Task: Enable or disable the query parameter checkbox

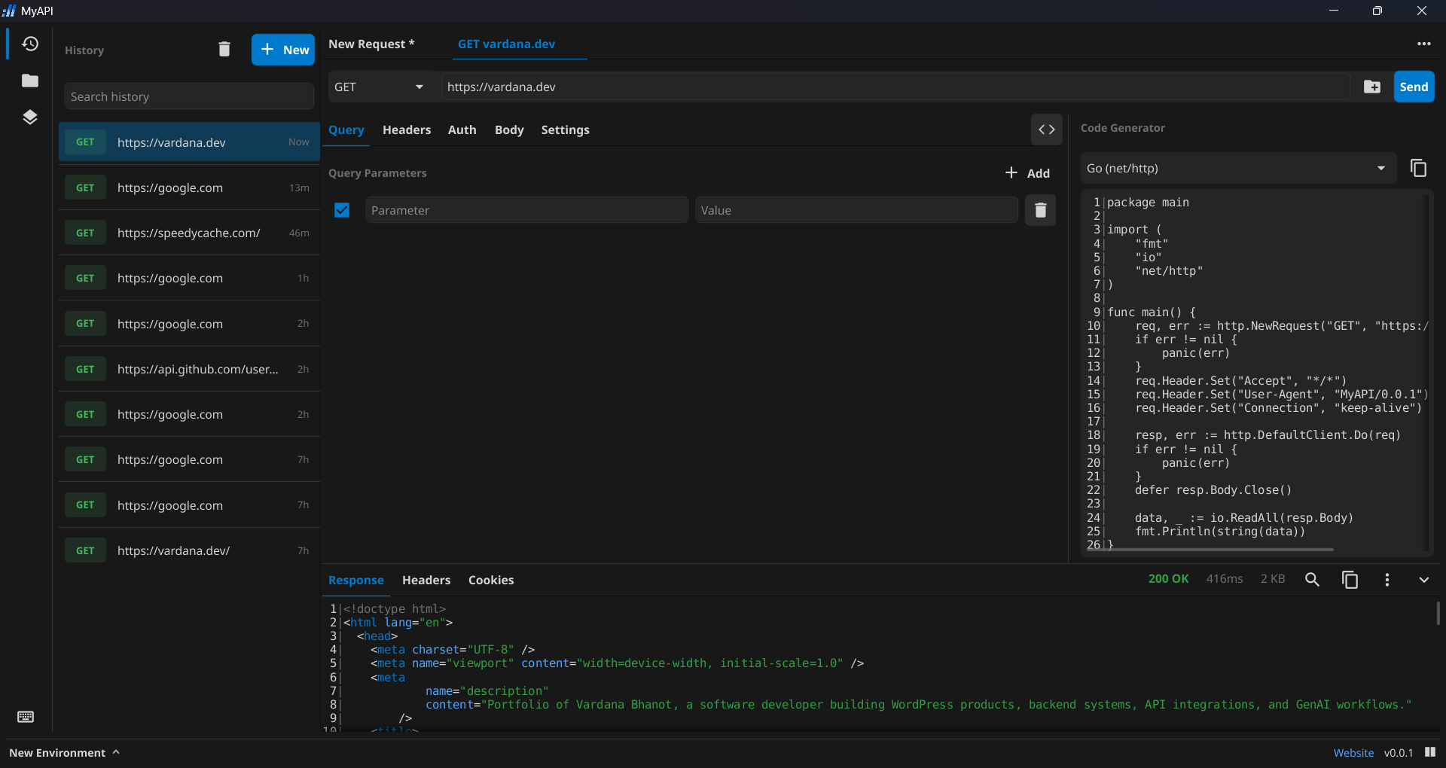Action: click(x=342, y=210)
